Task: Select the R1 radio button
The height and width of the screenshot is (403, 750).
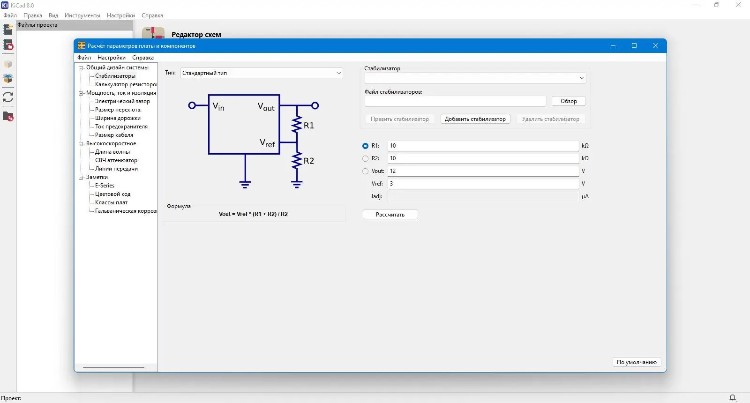Action: pyautogui.click(x=366, y=146)
